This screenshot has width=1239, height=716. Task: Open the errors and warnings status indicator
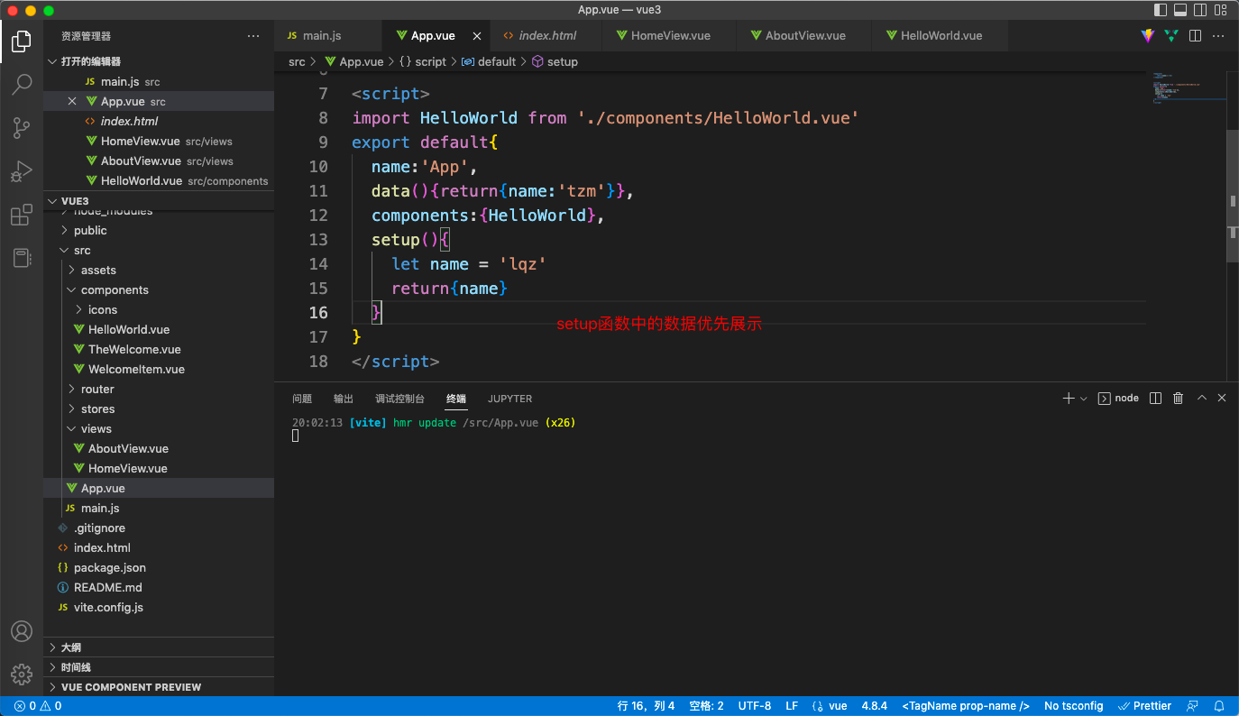coord(38,706)
